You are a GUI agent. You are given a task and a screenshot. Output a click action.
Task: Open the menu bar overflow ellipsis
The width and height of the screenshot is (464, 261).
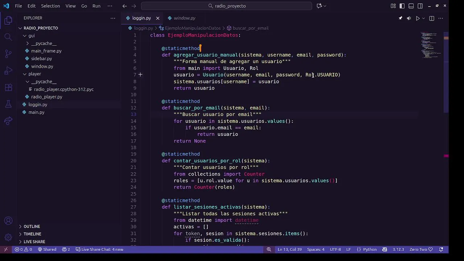[x=110, y=6]
